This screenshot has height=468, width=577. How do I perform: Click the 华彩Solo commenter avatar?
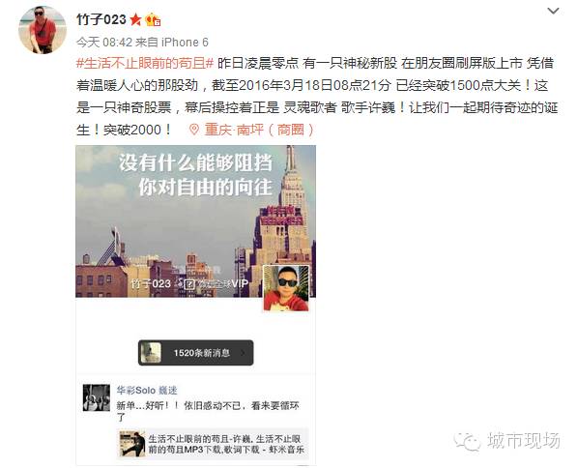click(97, 397)
